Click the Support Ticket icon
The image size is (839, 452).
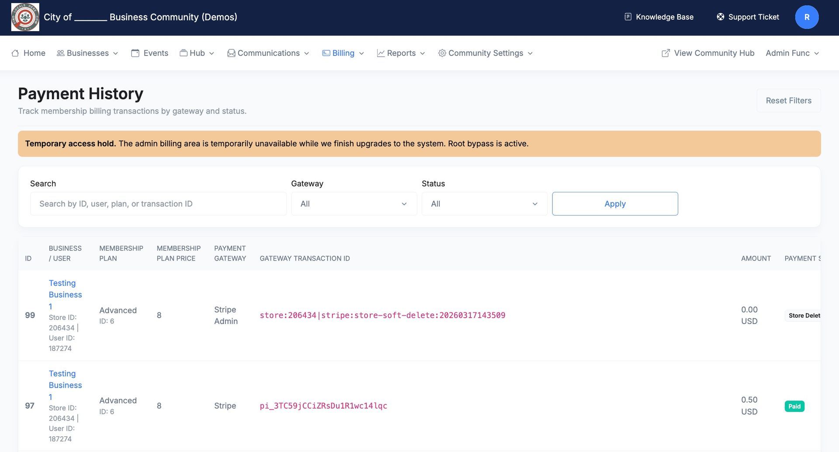720,17
